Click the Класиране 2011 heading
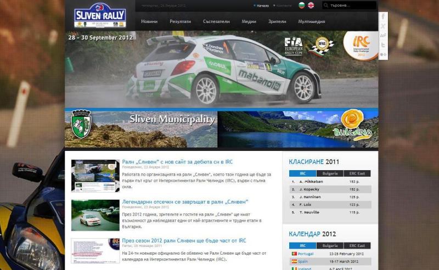The image size is (439, 270). (x=314, y=161)
